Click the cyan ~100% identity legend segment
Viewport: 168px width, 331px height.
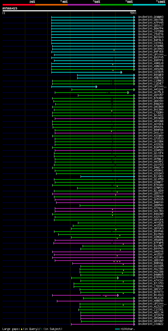click(149, 5)
